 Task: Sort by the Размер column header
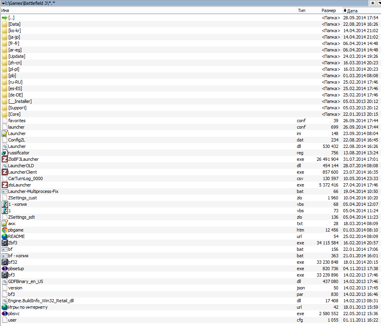(x=328, y=10)
